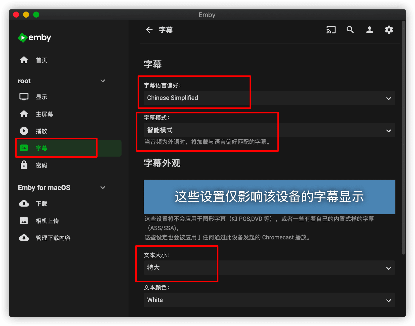415x326 pixels.
Task: Open the 文本大小 特大 dropdown
Action: (269, 268)
